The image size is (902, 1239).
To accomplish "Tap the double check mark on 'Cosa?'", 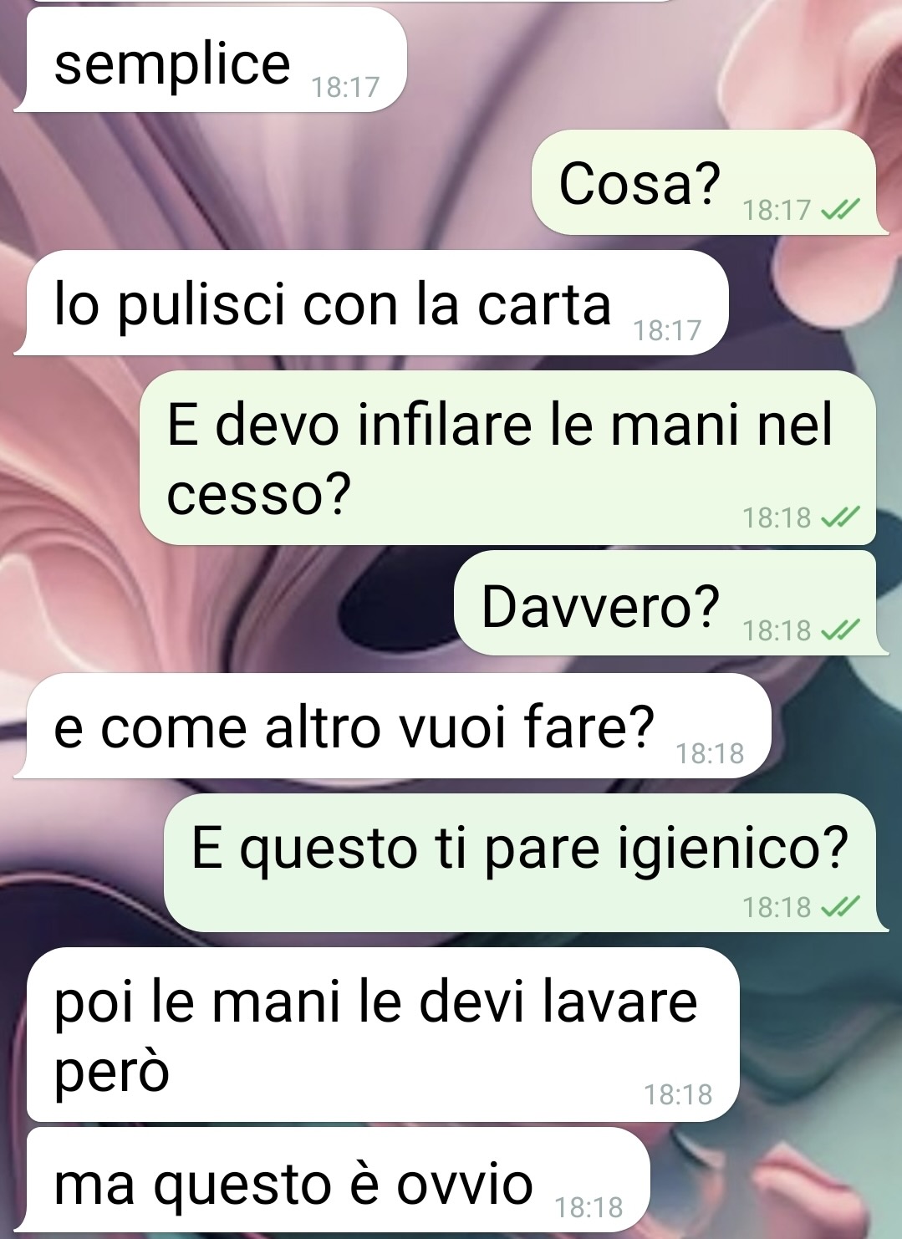I will (840, 210).
